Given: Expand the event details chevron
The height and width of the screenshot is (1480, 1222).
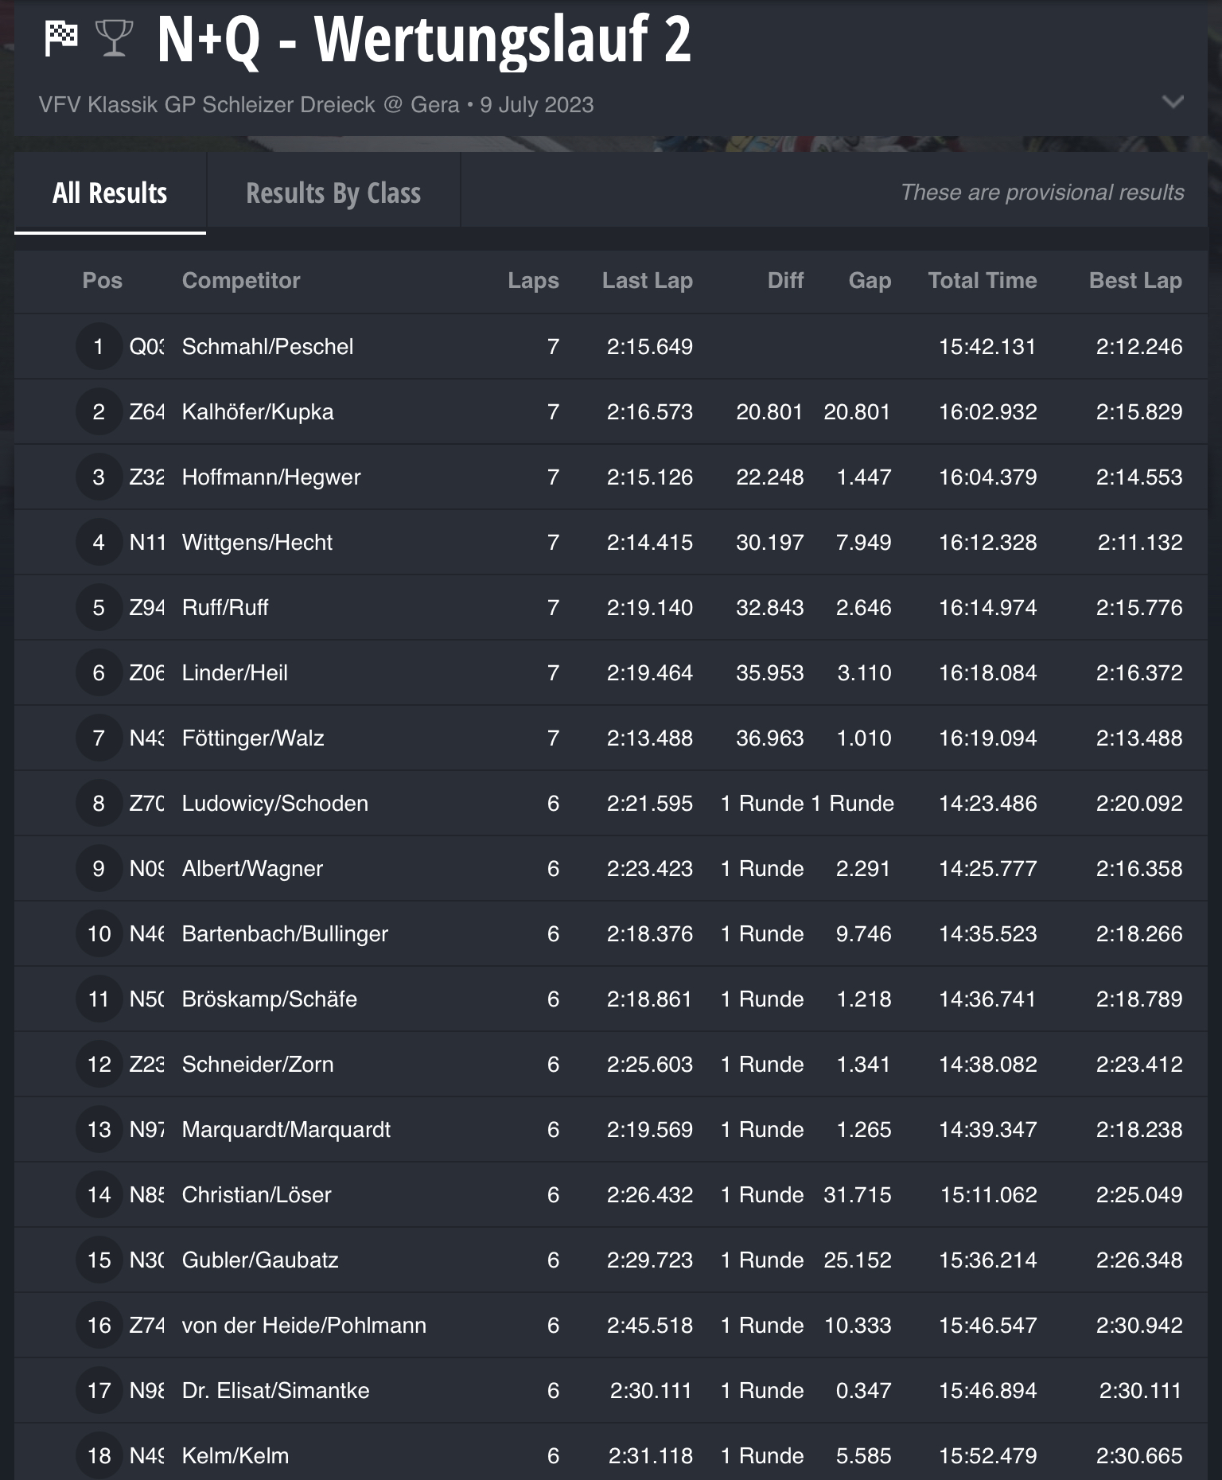Looking at the screenshot, I should [1172, 102].
